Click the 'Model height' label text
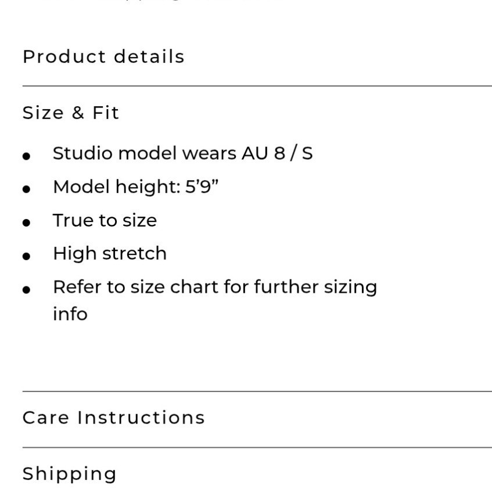 tap(117, 187)
